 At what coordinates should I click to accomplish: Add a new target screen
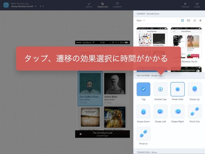click(200, 20)
